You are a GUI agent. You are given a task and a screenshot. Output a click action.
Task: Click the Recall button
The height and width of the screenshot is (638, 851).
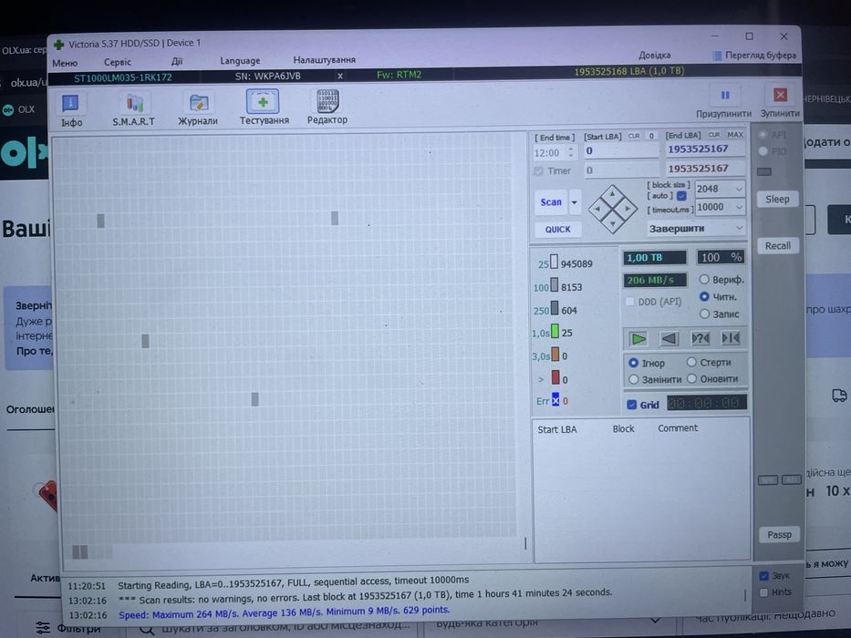point(778,246)
